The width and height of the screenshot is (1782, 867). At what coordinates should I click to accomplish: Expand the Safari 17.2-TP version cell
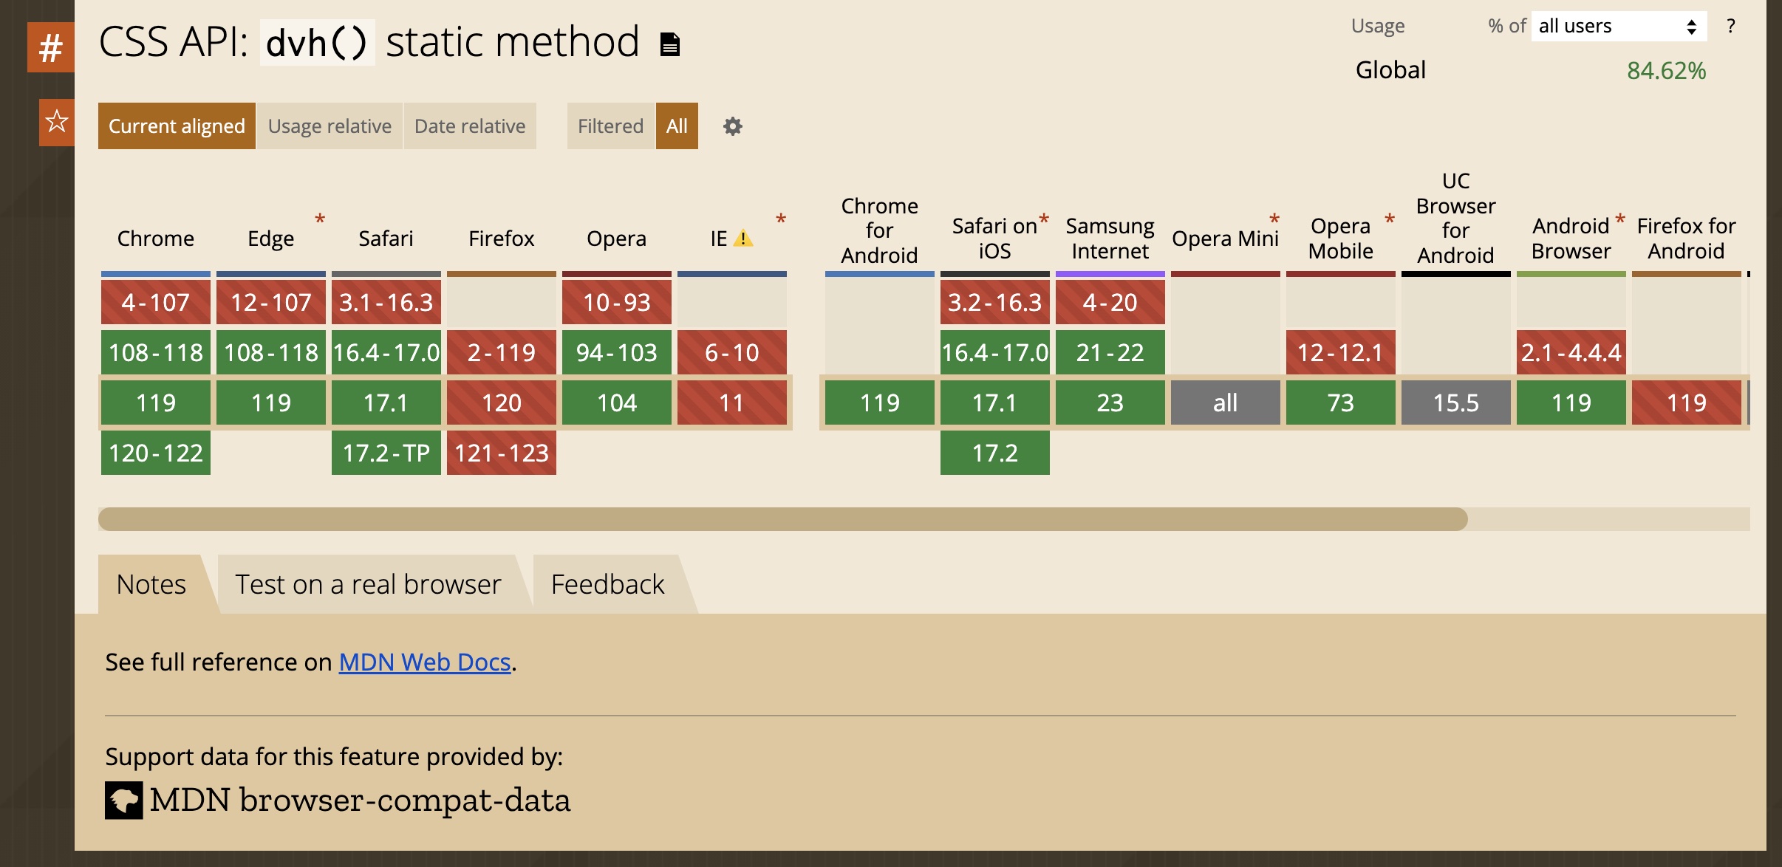386,453
